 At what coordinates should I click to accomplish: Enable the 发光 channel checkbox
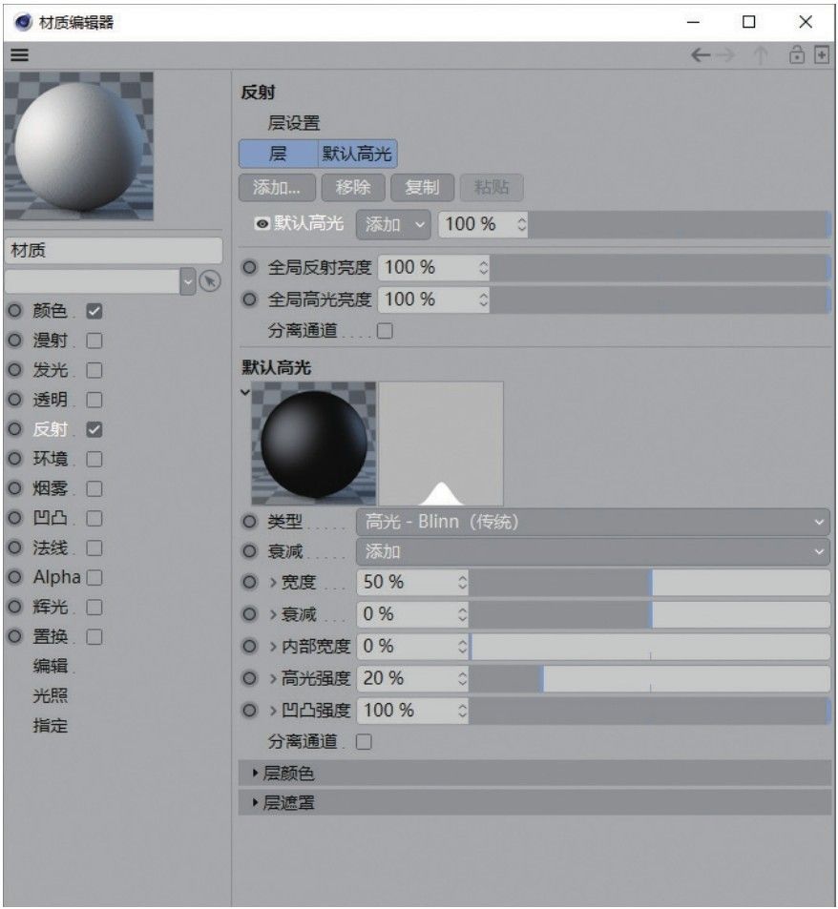(x=94, y=370)
